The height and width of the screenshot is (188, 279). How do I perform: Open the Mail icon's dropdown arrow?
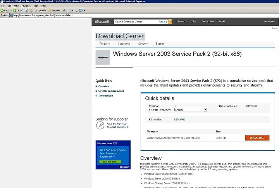coord(72,10)
